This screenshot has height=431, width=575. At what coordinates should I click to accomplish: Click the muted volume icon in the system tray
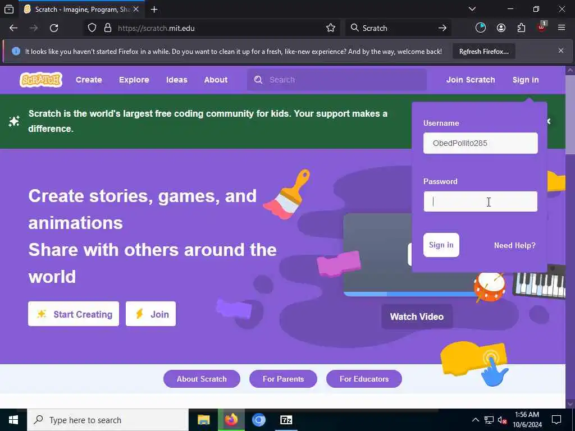point(502,420)
